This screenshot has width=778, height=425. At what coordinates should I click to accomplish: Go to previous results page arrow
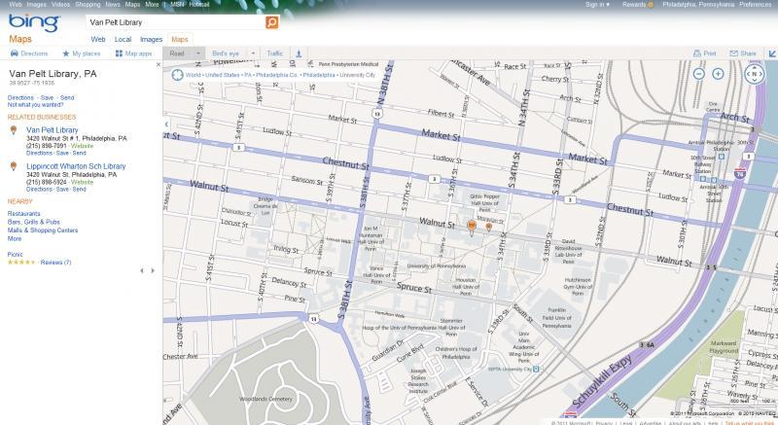coord(142,270)
